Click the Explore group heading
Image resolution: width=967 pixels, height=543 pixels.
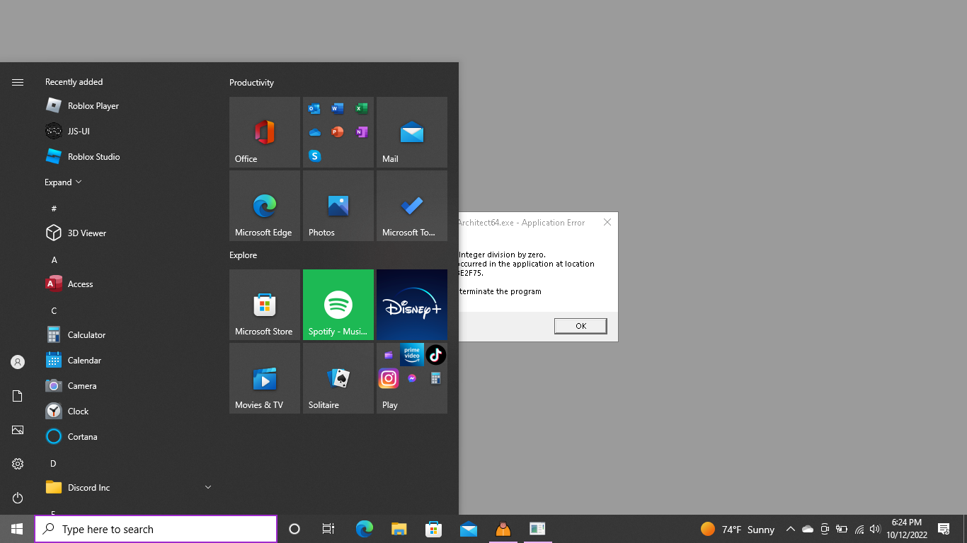pyautogui.click(x=243, y=255)
